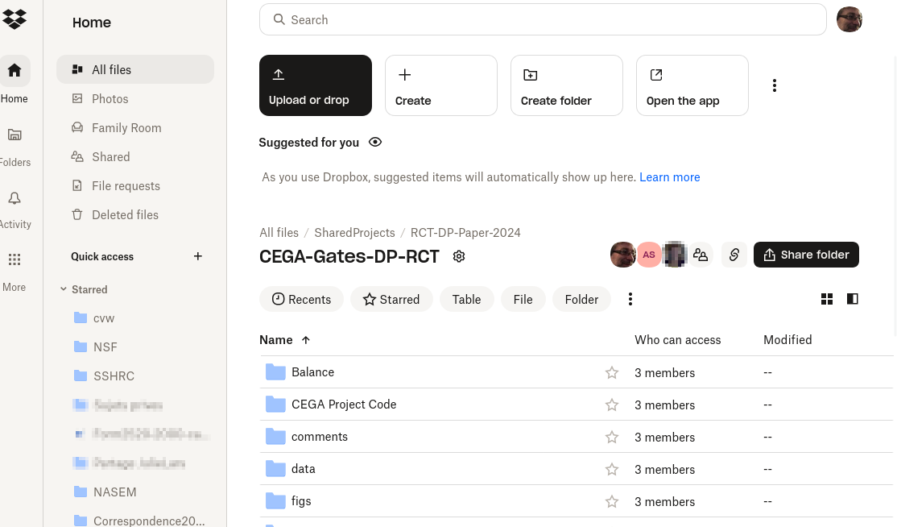897x527 pixels.
Task: Click the Dropbox logo
Action: point(15,19)
